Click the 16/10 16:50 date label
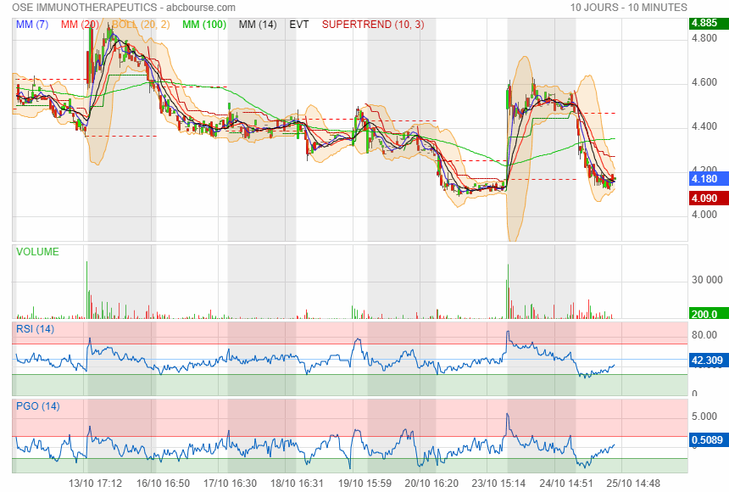Screen dimensions: 729x492 click(x=163, y=484)
